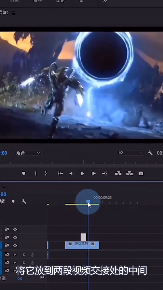
Task: Click the Mark In button
Action: click(x=36, y=173)
